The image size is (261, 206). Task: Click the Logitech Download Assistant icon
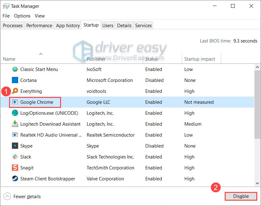pyautogui.click(x=15, y=124)
